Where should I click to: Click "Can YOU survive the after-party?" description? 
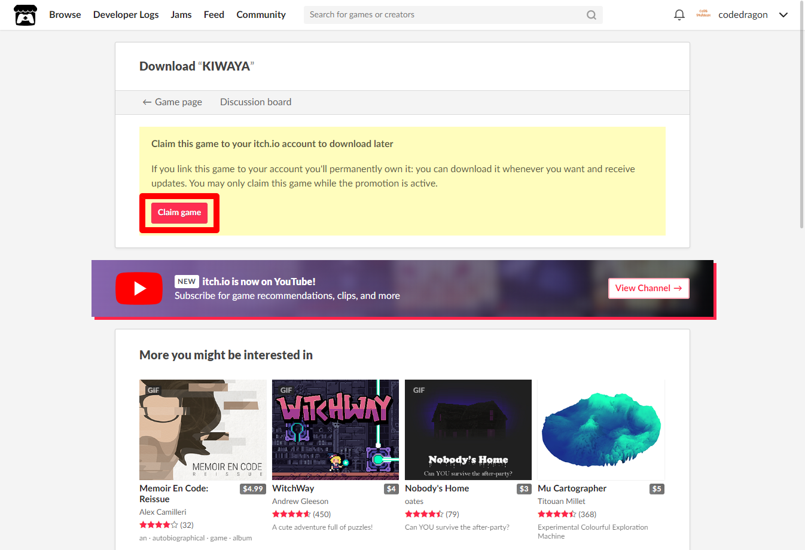pos(457,527)
